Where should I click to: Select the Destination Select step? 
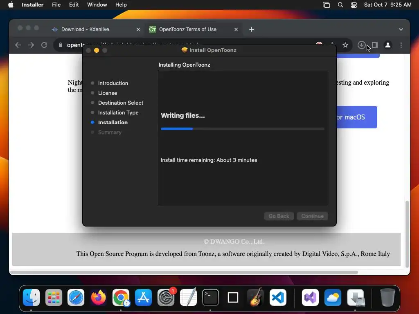click(121, 103)
